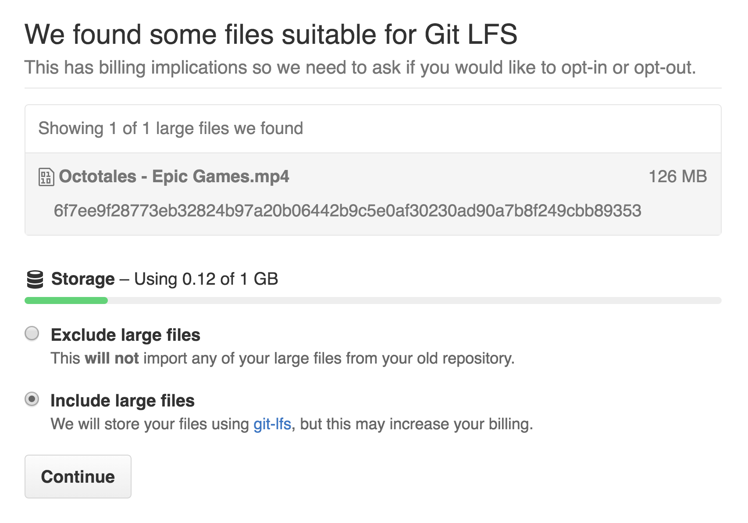
Task: Click the "Storage" bold label
Action: (x=83, y=279)
